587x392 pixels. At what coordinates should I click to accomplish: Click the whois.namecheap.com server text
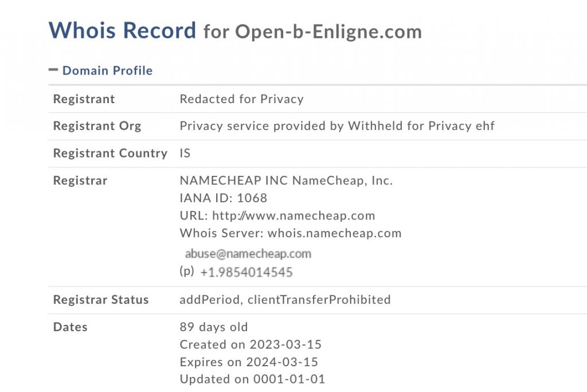coord(334,233)
